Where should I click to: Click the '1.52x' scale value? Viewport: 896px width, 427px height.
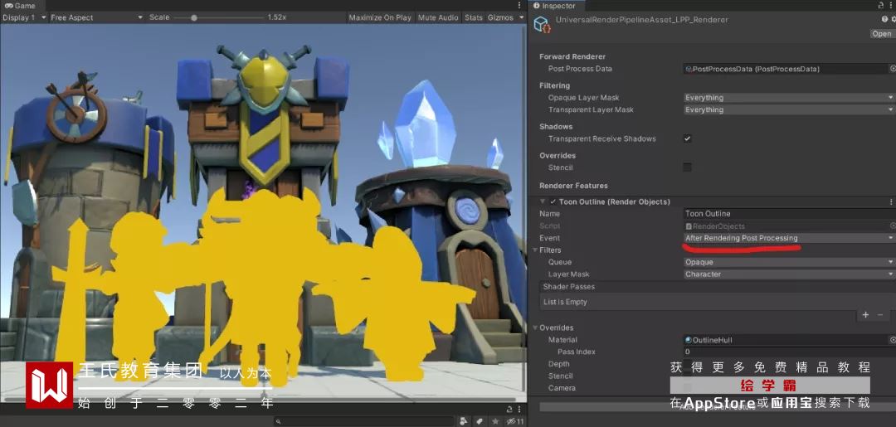pos(276,17)
